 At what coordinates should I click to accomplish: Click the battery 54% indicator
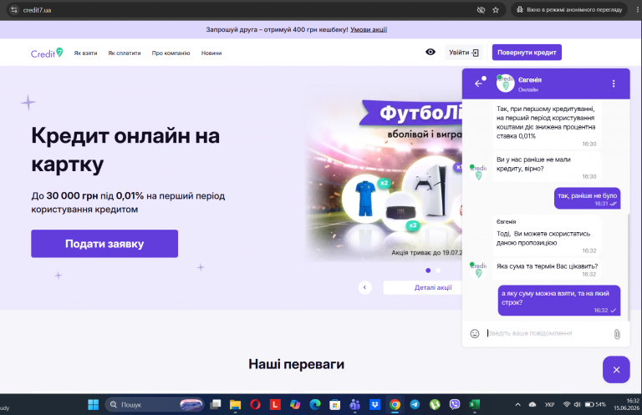click(x=595, y=404)
